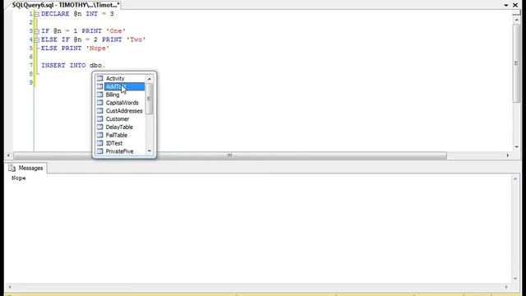
Task: Click Messages pane scroll right arrow
Action: pyautogui.click(x=506, y=287)
